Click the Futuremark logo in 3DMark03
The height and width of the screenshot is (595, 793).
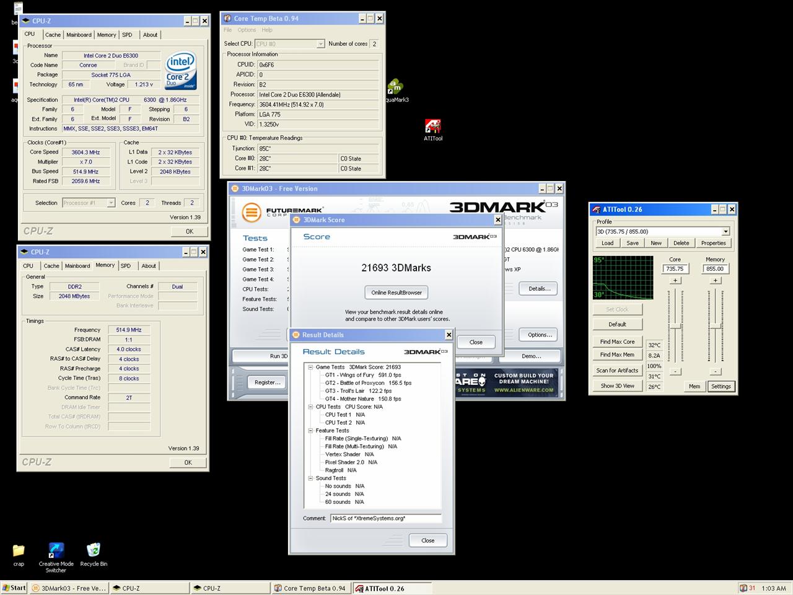(x=251, y=213)
